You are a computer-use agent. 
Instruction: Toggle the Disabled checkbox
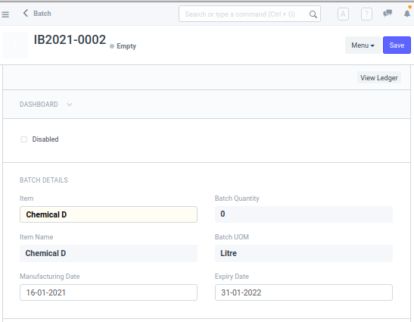pyautogui.click(x=23, y=139)
